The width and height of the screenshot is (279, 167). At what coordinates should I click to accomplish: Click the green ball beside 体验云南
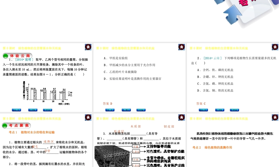[x=6, y=56]
